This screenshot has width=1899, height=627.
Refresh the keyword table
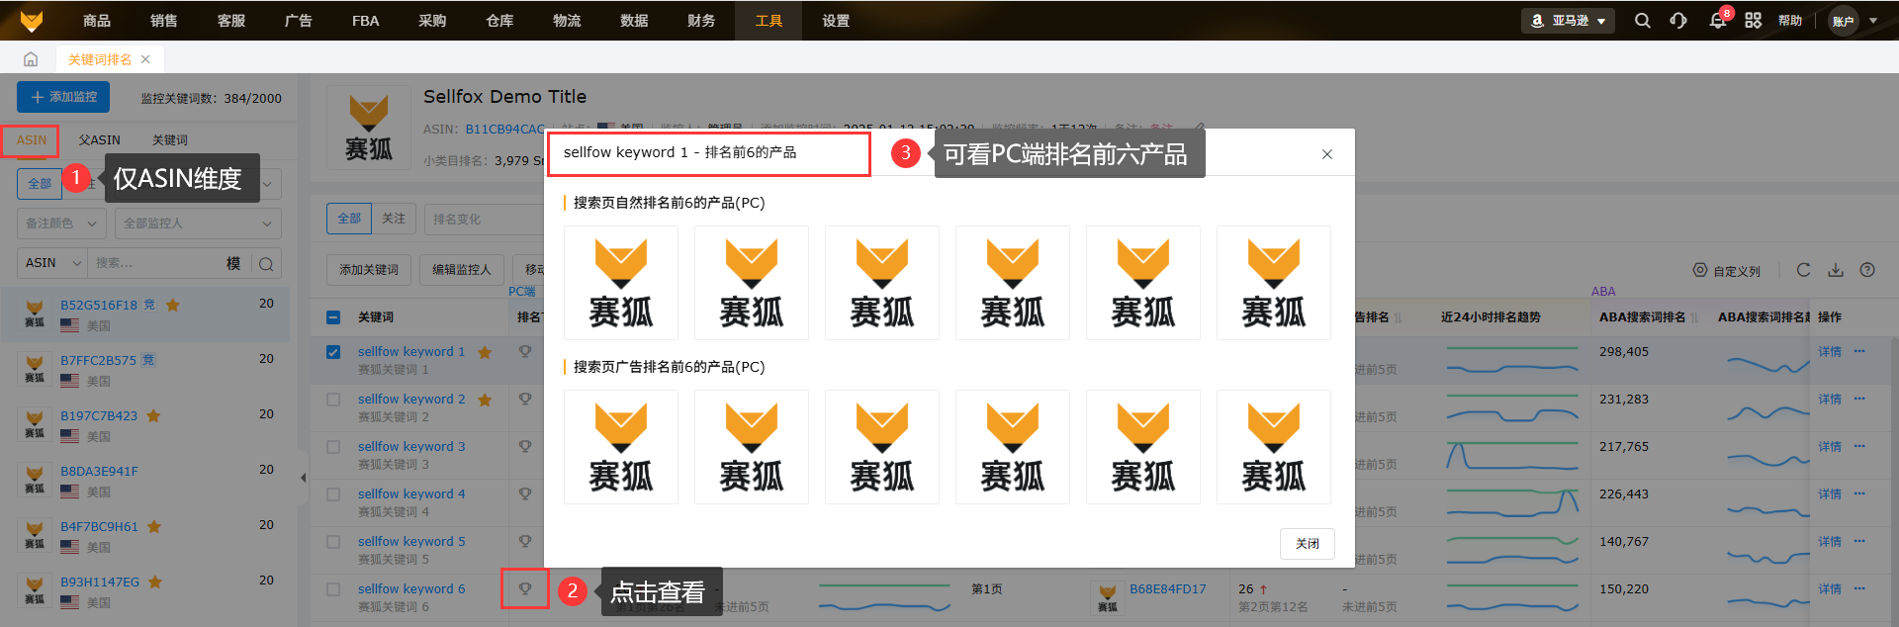[x=1803, y=270]
